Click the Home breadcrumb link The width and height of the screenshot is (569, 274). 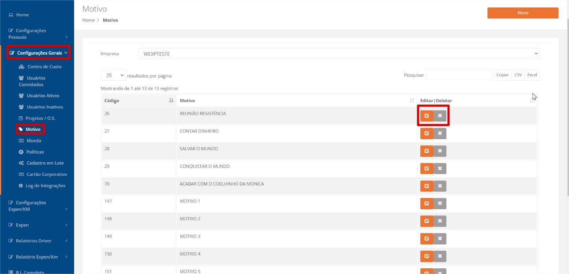coord(88,20)
